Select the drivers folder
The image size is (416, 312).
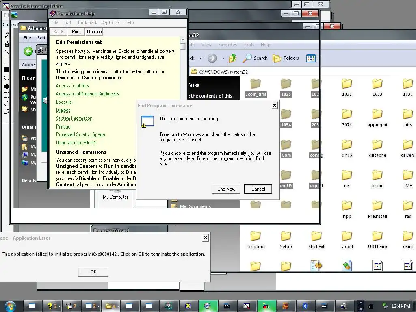[408, 149]
